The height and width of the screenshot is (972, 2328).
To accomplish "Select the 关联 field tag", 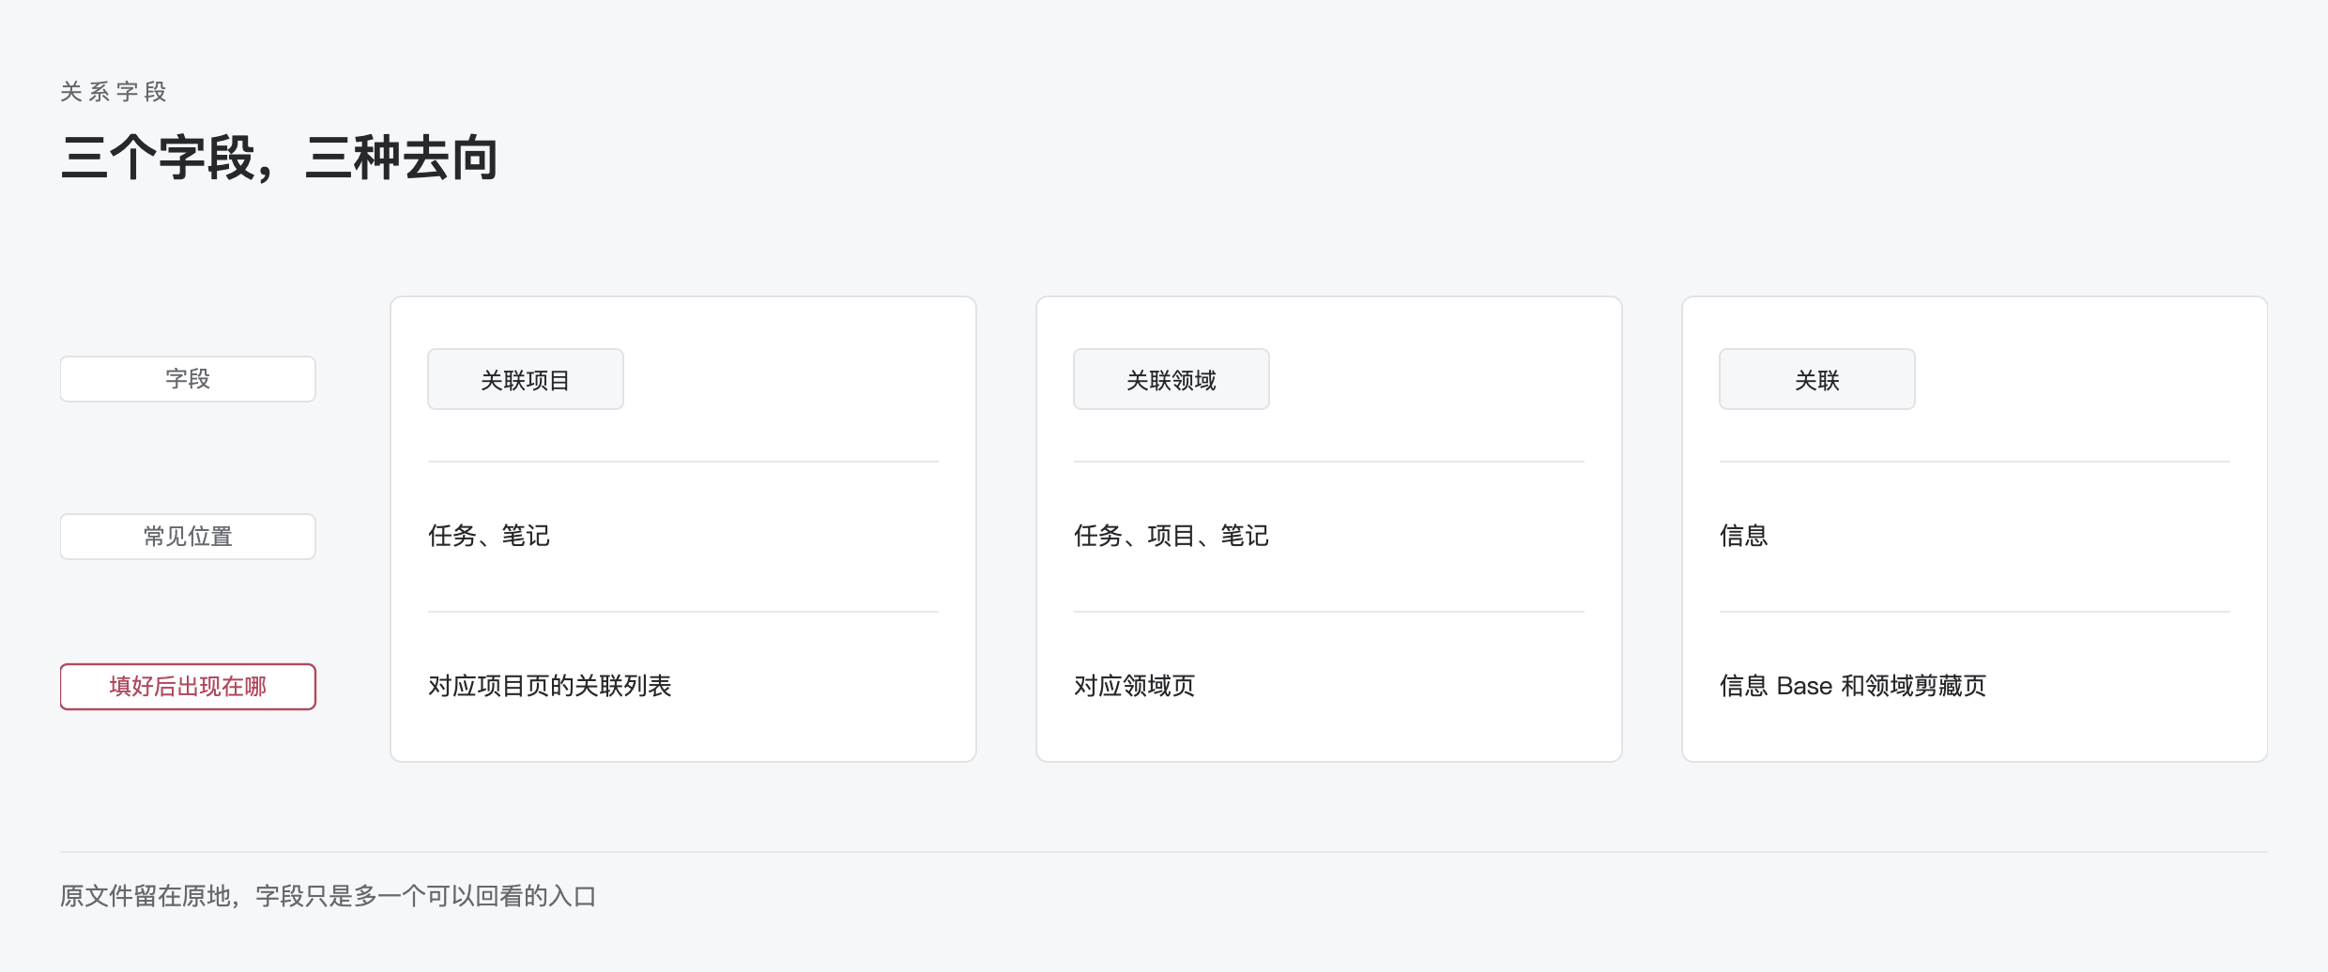I will tap(1817, 379).
